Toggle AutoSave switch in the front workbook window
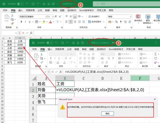Screen dimensions: 160x123 coord(49,43)
